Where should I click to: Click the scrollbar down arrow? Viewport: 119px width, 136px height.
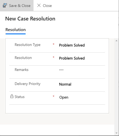tap(117, 133)
